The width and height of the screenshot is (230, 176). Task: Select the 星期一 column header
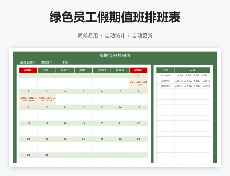point(47,70)
